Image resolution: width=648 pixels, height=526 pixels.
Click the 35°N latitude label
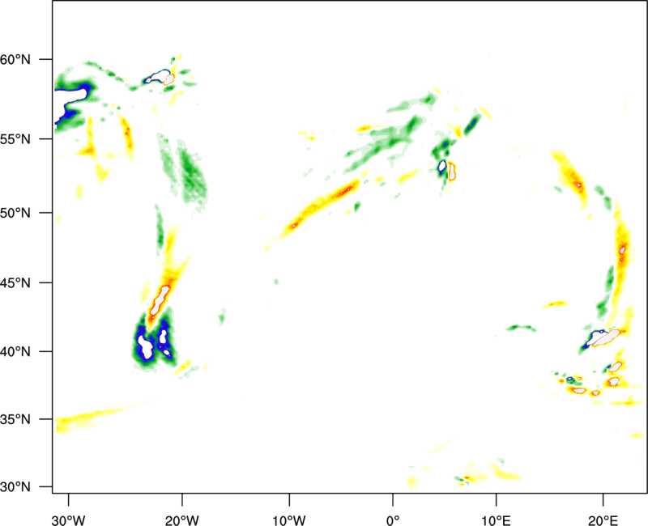(15, 419)
